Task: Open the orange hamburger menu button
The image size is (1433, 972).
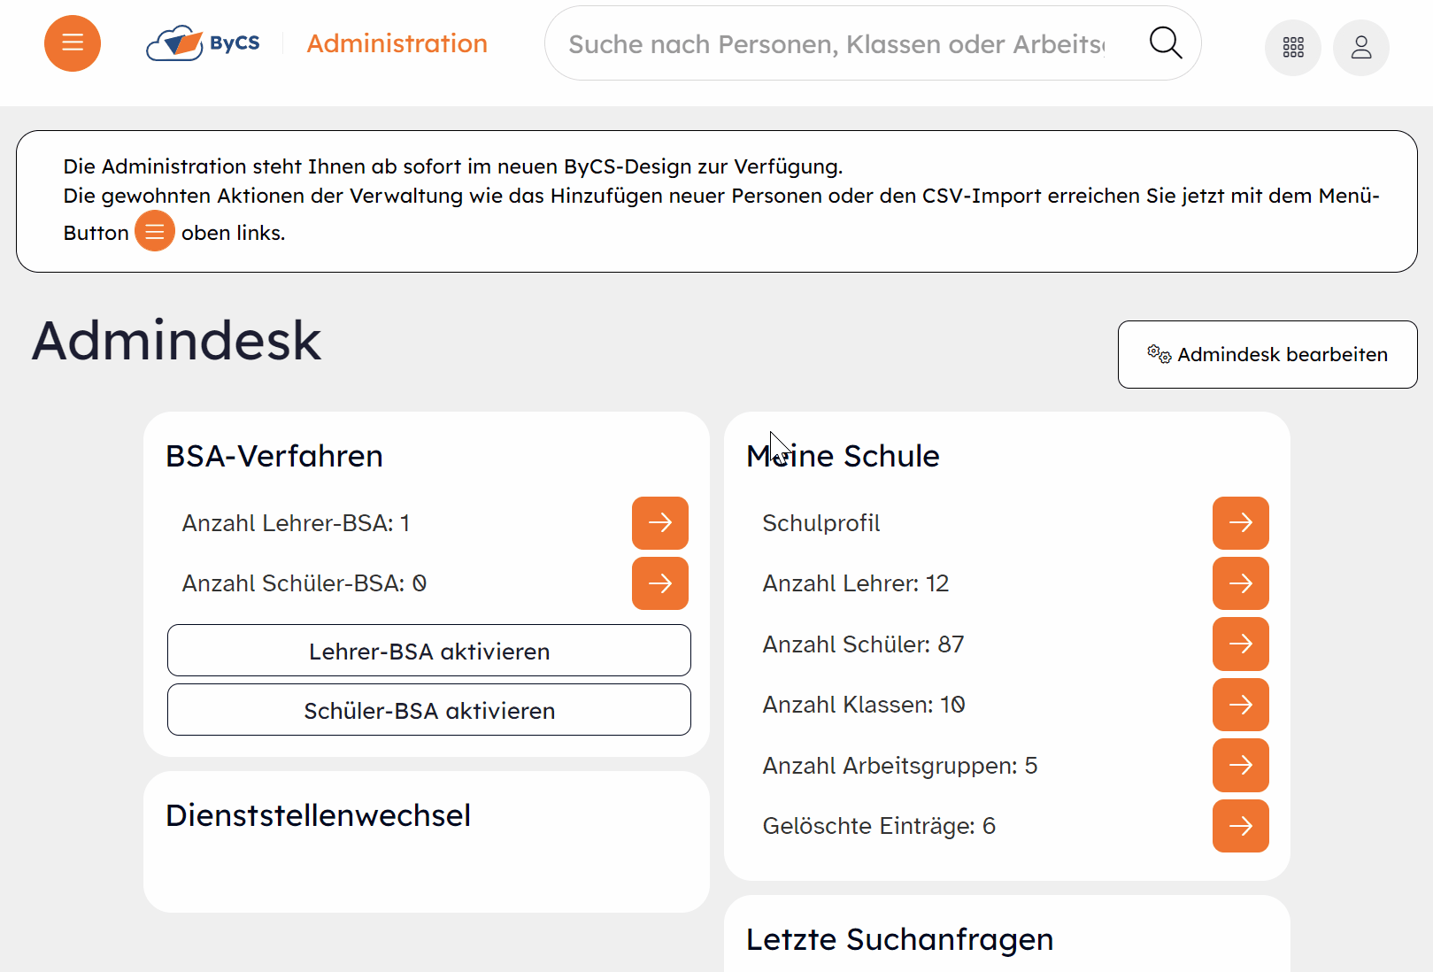Action: 73,43
